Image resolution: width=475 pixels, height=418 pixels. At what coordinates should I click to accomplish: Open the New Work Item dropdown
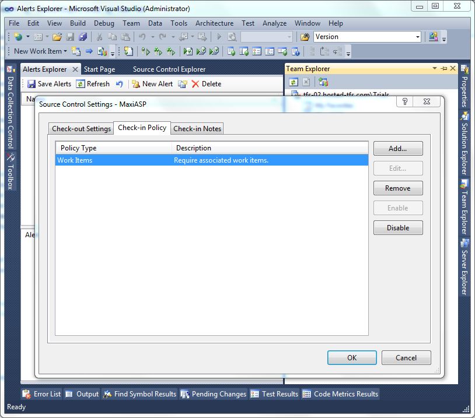coord(40,51)
